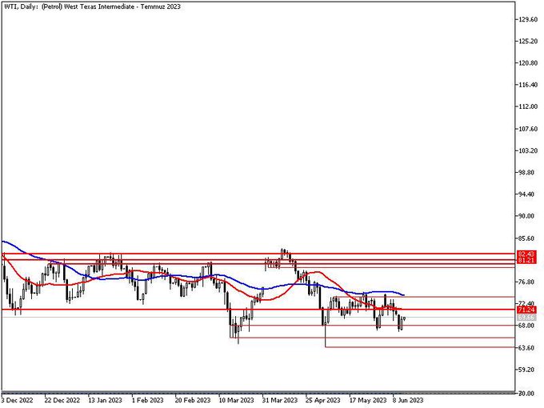The image size is (544, 408).
Task: Click the 125.20 price axis label
Action: click(528, 42)
